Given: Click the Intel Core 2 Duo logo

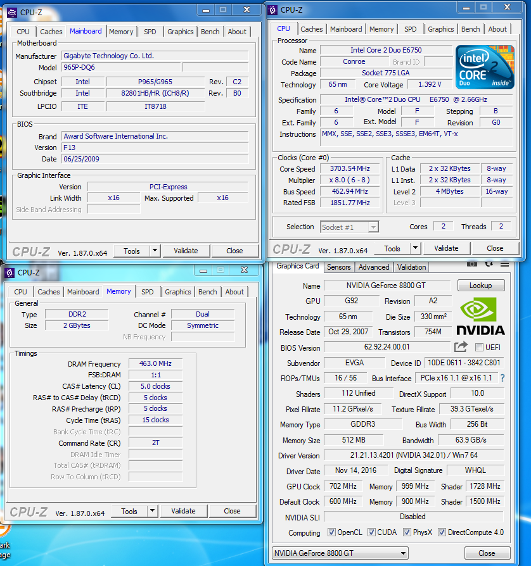Looking at the screenshot, I should click(x=483, y=68).
